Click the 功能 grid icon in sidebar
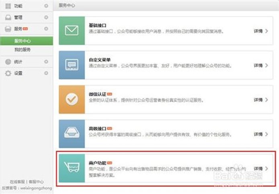Viewport: 279px width, 194px height. tap(8, 6)
